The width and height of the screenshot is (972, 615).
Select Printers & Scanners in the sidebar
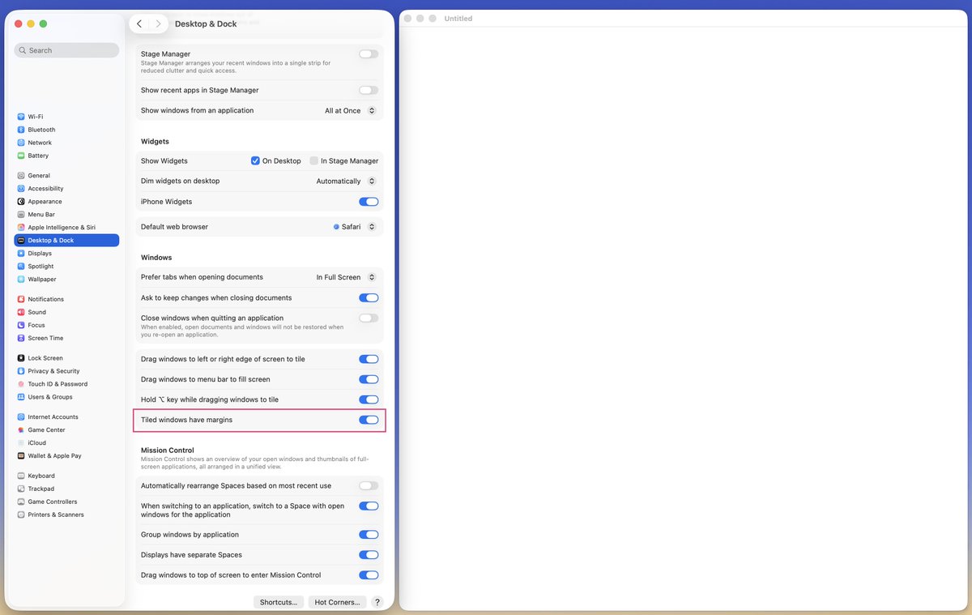click(66, 515)
